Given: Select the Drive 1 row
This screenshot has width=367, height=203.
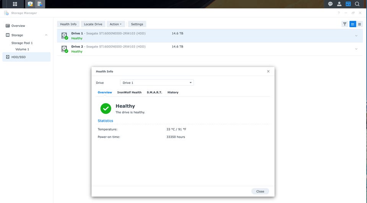Looking at the screenshot, I should 210,36.
